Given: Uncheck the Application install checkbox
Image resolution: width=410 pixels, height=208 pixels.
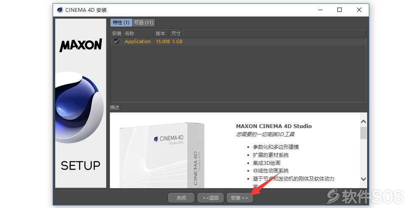Looking at the screenshot, I should tap(116, 41).
